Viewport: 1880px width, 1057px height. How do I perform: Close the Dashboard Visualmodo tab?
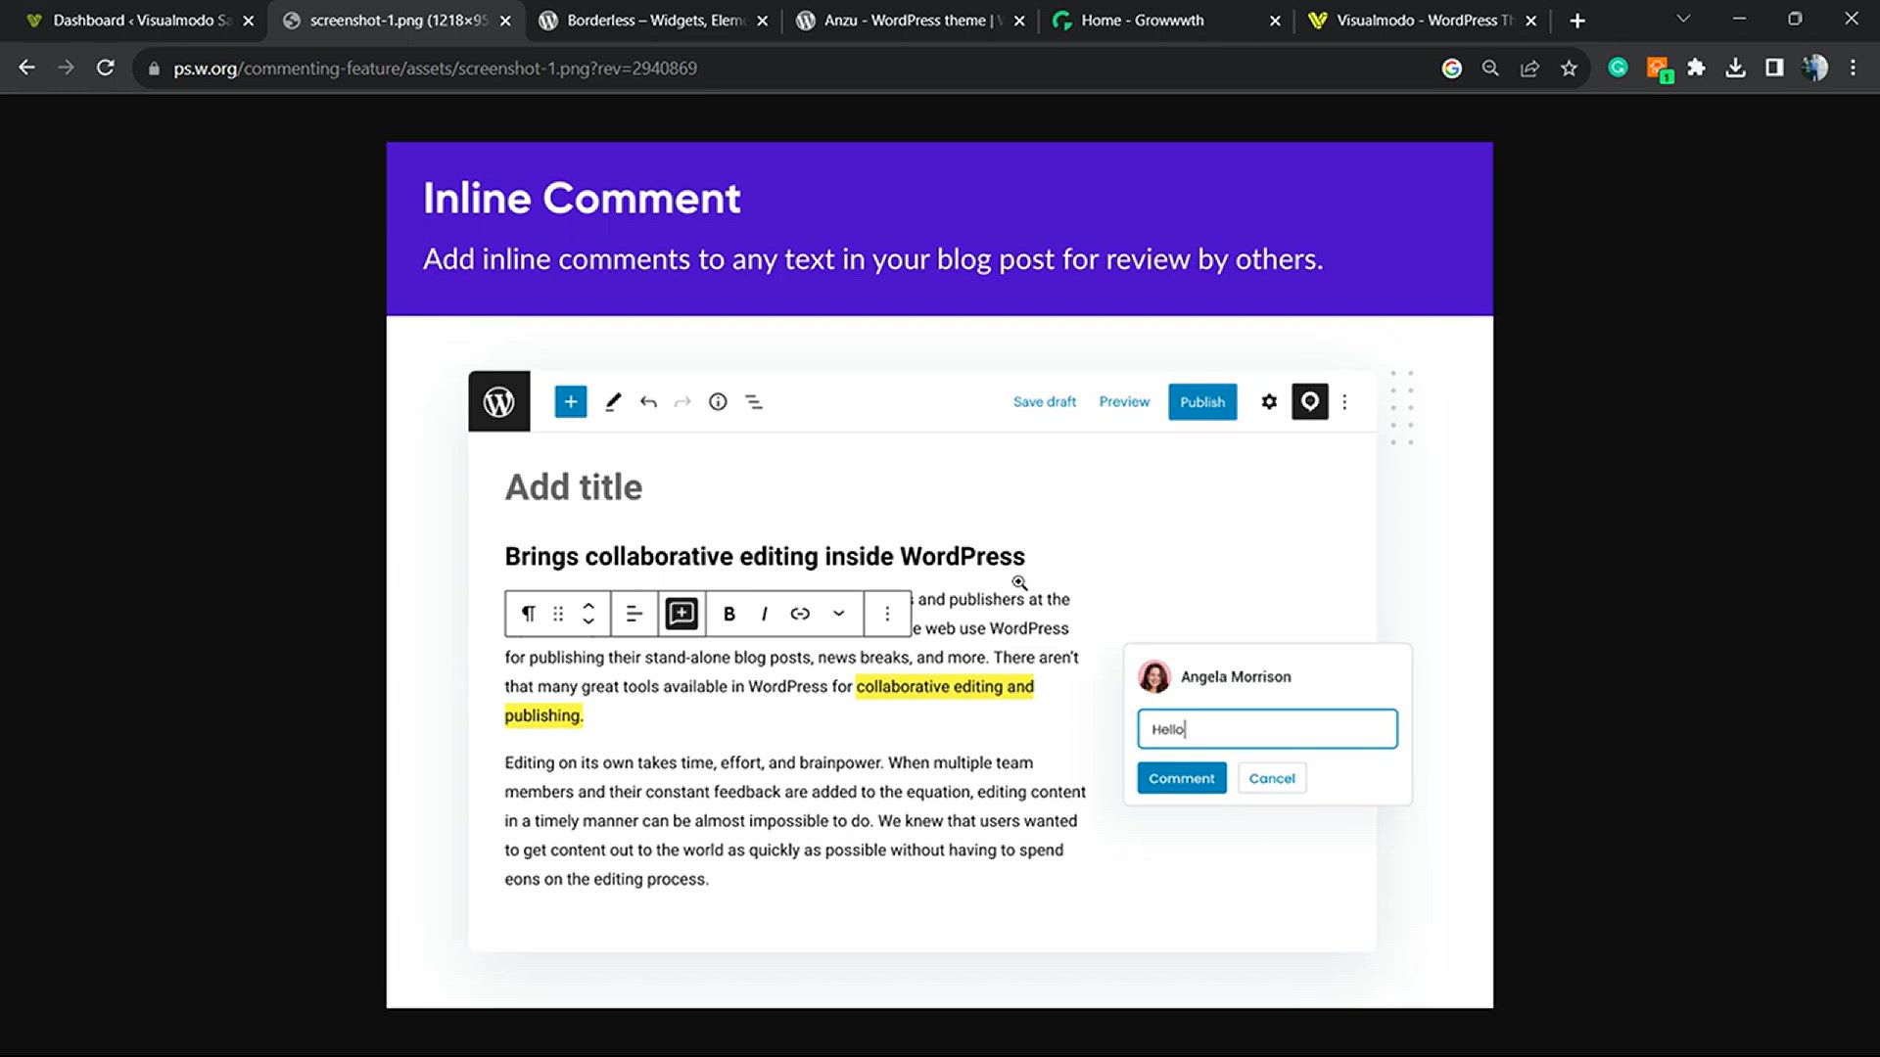pos(249,21)
